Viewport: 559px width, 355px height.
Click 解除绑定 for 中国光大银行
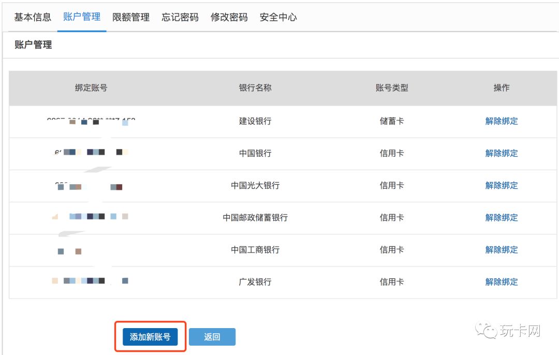(x=501, y=185)
